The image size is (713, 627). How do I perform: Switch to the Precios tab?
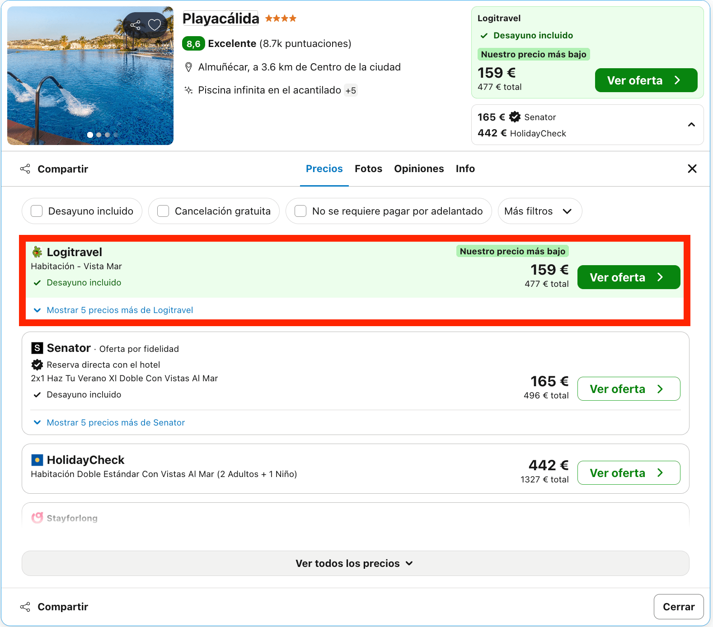[x=324, y=168]
